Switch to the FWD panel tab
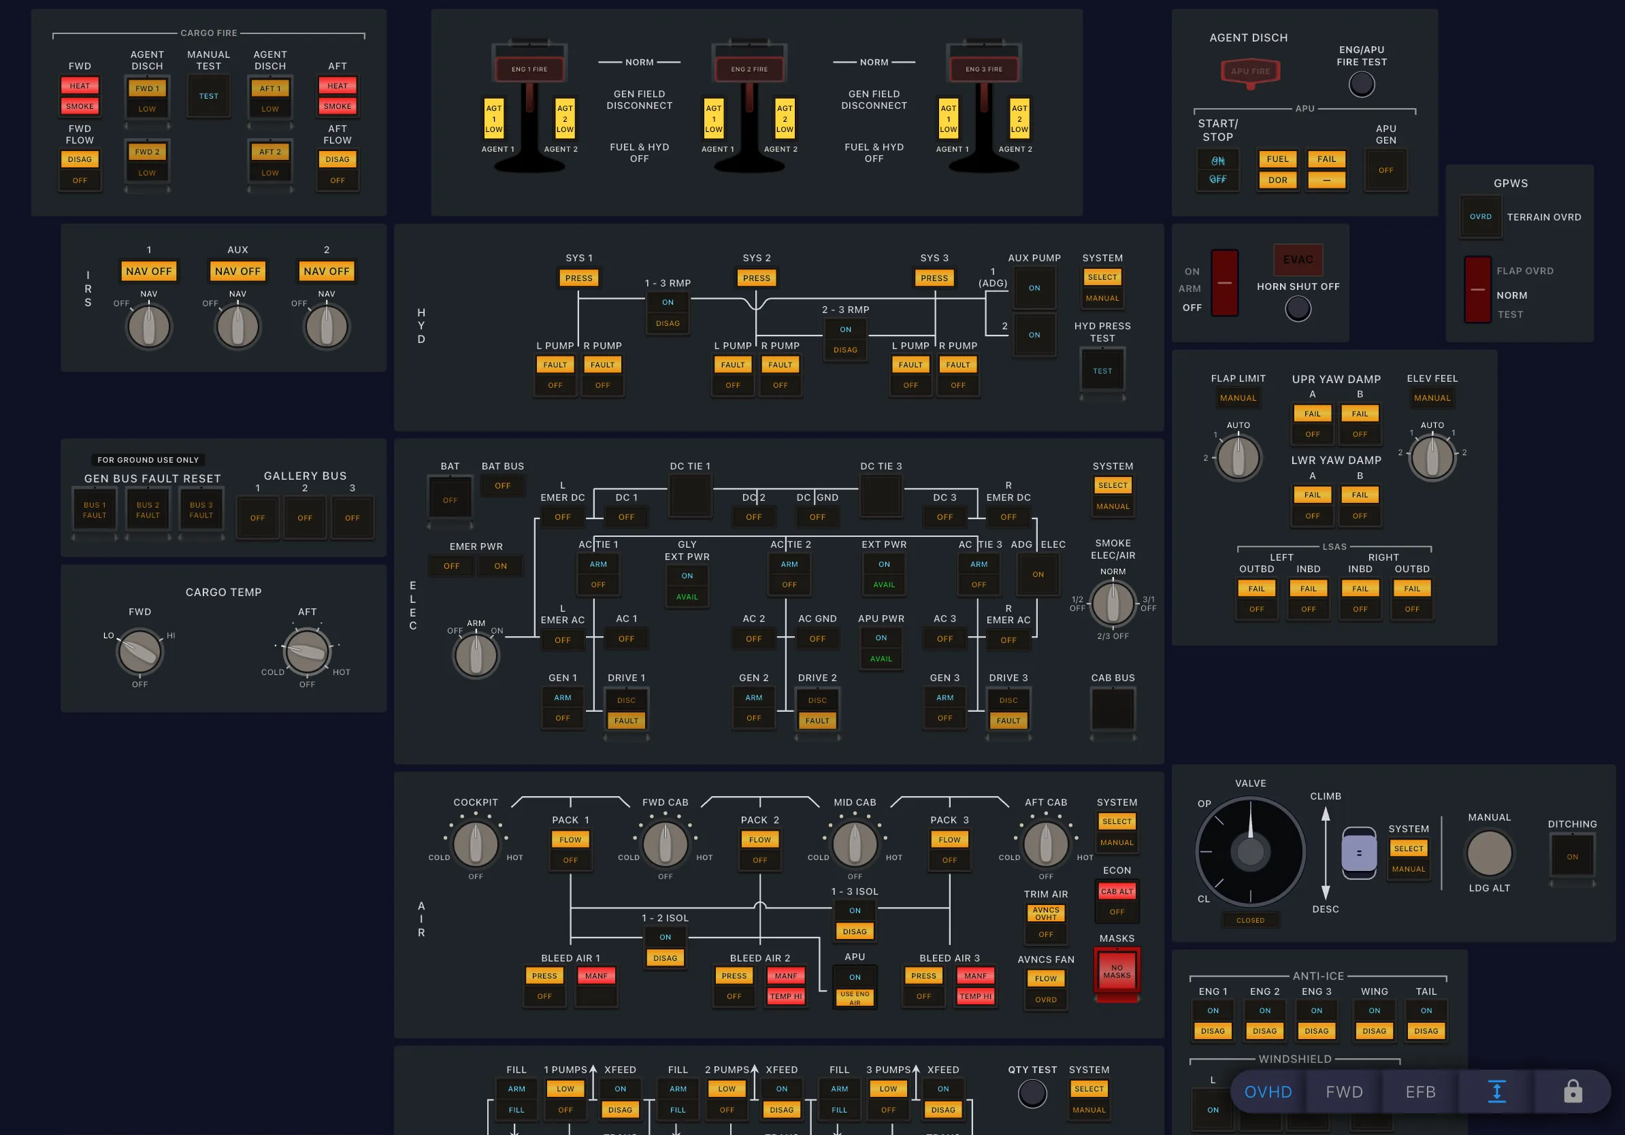 tap(1344, 1091)
